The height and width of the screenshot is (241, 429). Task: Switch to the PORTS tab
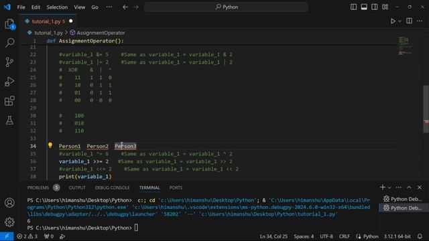(176, 187)
